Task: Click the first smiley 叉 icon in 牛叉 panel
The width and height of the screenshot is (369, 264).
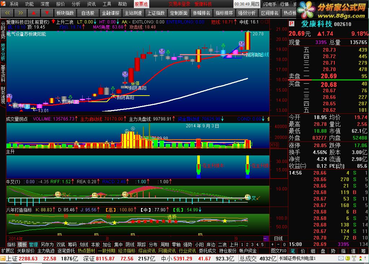Action: coord(58,194)
